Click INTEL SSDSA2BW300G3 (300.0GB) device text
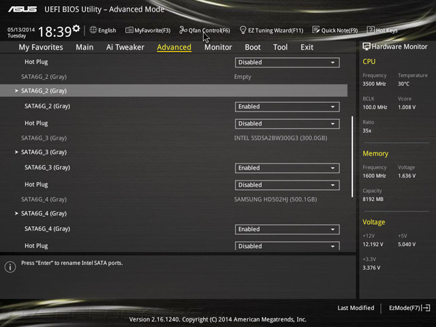This screenshot has height=327, width=436. click(x=281, y=138)
